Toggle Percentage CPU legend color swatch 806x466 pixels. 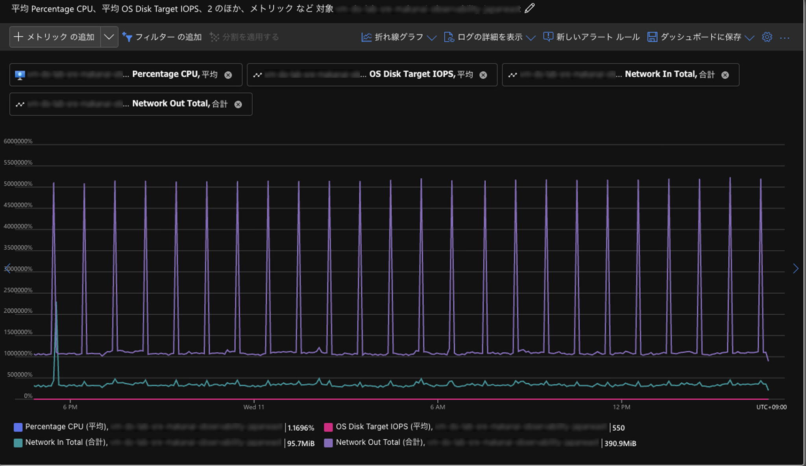click(18, 427)
